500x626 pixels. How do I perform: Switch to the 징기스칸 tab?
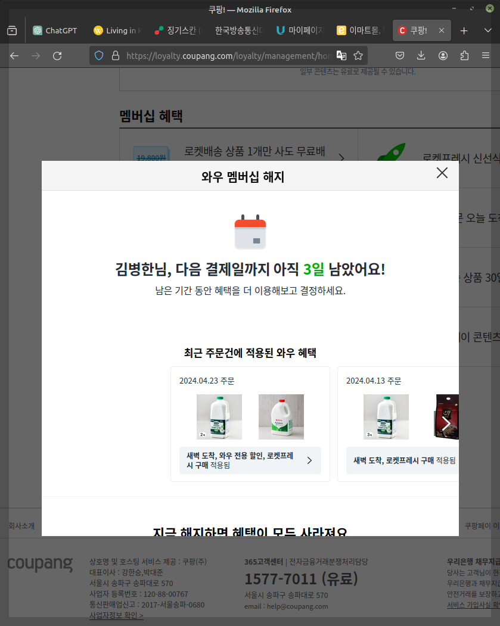tap(179, 30)
